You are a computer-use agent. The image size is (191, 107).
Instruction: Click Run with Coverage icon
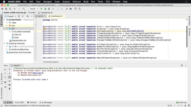[49, 9]
